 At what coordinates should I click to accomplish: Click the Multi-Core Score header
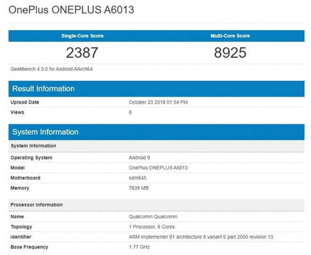point(230,36)
